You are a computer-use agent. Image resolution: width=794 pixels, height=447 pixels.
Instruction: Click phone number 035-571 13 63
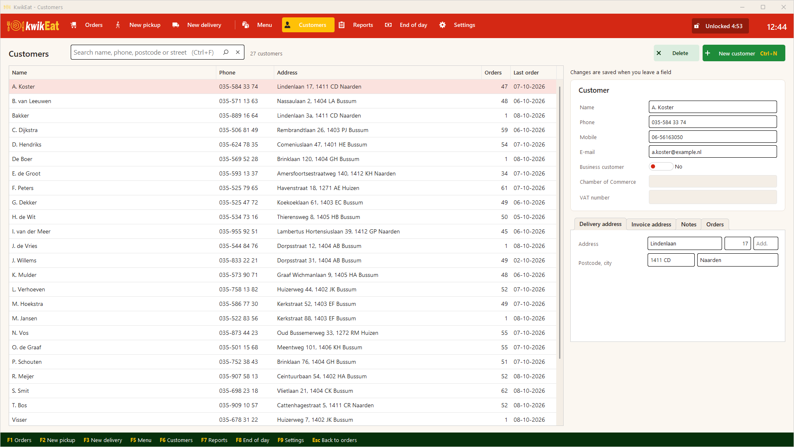point(238,101)
